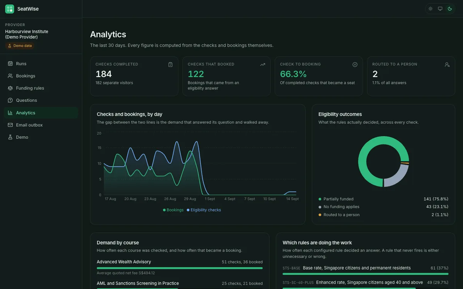Viewport: 463px width, 289px height.
Task: Toggle the Bookings series in the chart legend
Action: 173,210
